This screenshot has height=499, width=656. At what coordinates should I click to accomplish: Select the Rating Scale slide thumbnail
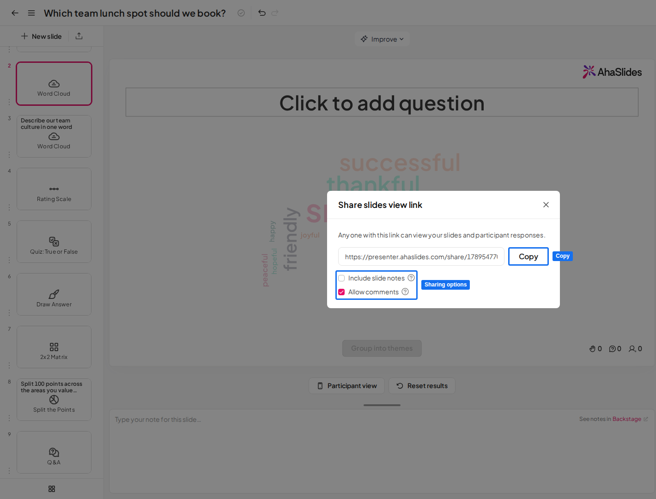(x=54, y=189)
